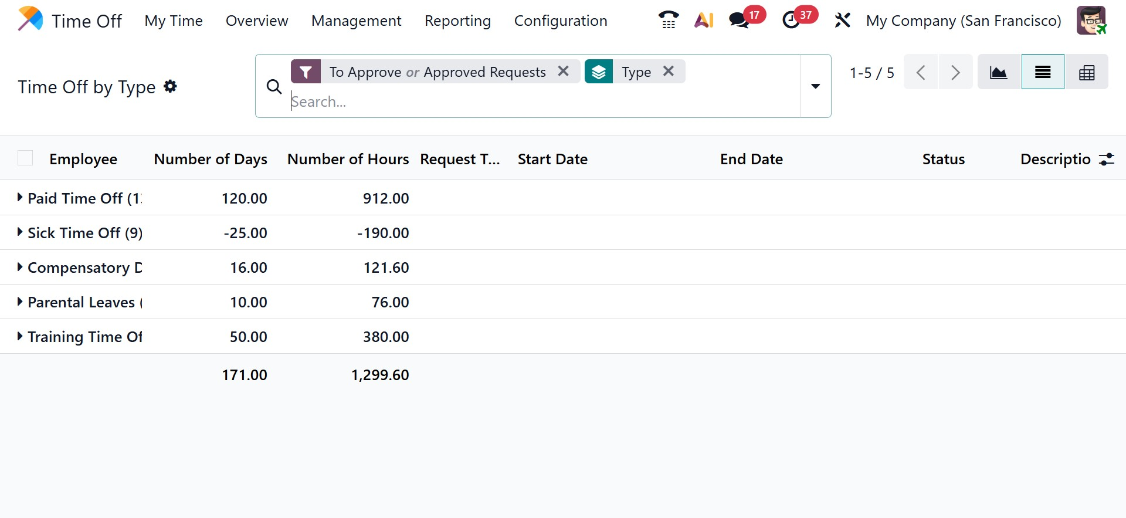Screen dimensions: 1126x518
Task: Open the conversations messages icon
Action: click(739, 21)
